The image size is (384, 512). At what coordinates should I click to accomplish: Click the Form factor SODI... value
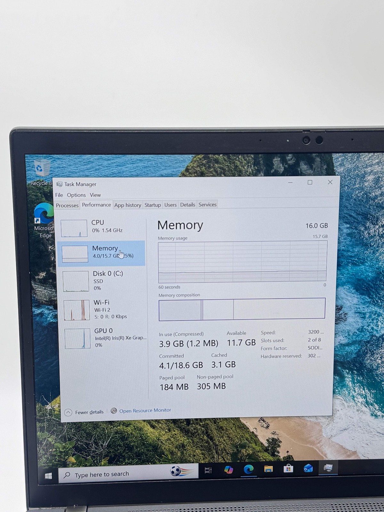[315, 348]
